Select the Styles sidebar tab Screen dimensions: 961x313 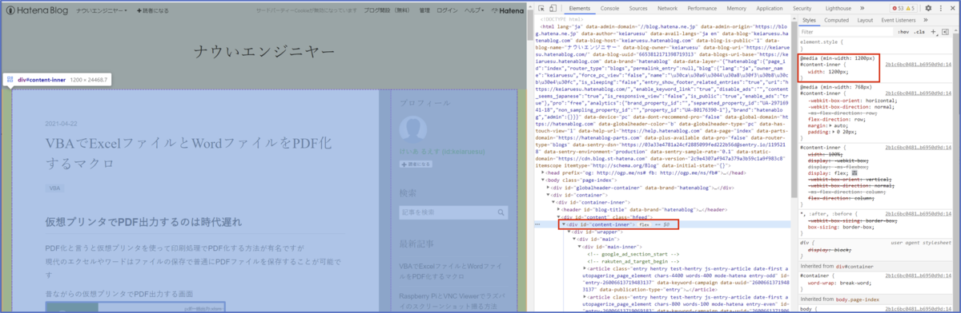(809, 20)
